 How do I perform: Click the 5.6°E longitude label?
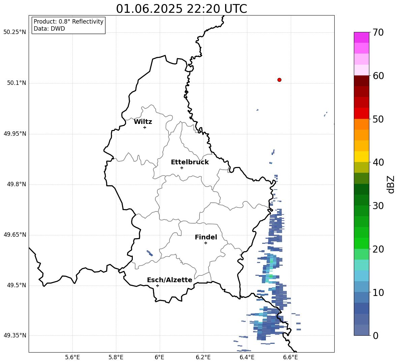click(x=72, y=357)
